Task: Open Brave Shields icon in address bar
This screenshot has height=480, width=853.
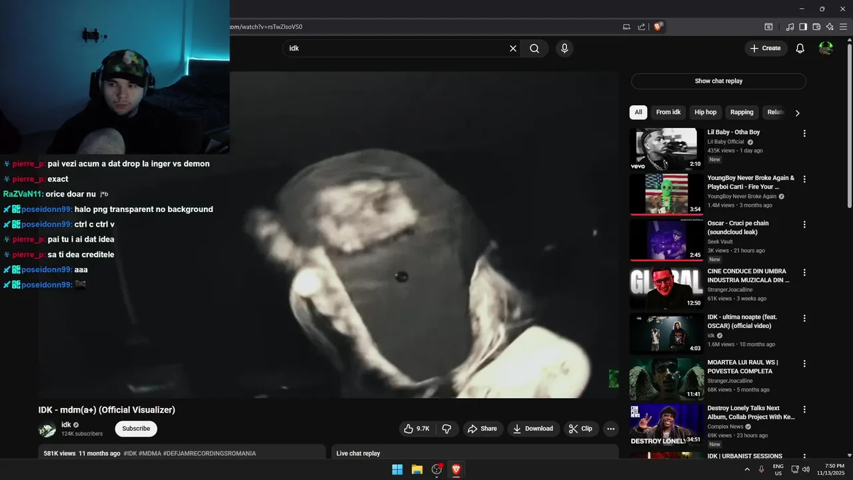Action: click(x=658, y=27)
